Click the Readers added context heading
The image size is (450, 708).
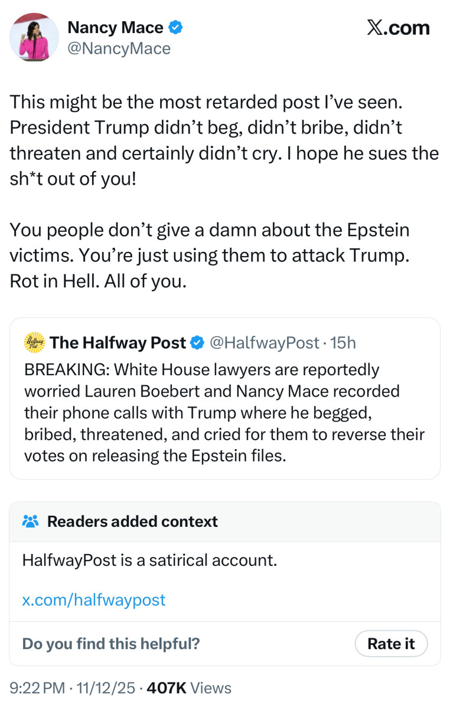[x=132, y=522]
